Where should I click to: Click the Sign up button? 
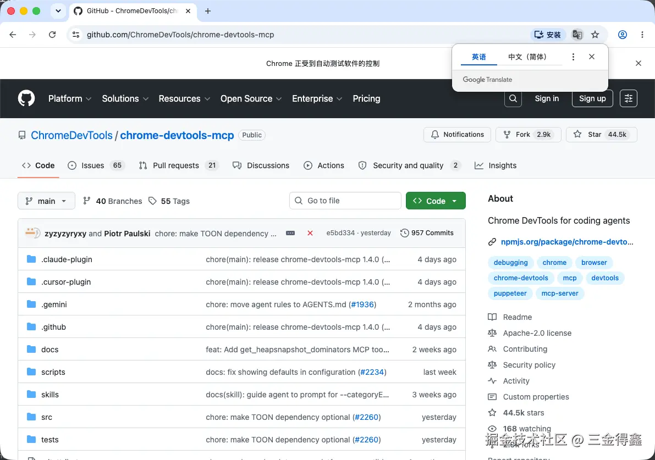(592, 98)
